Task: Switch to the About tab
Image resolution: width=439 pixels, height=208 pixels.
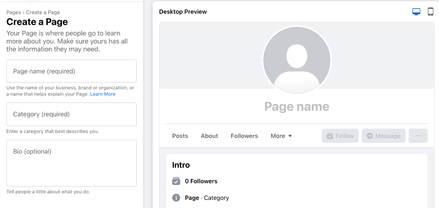Action: pyautogui.click(x=209, y=135)
